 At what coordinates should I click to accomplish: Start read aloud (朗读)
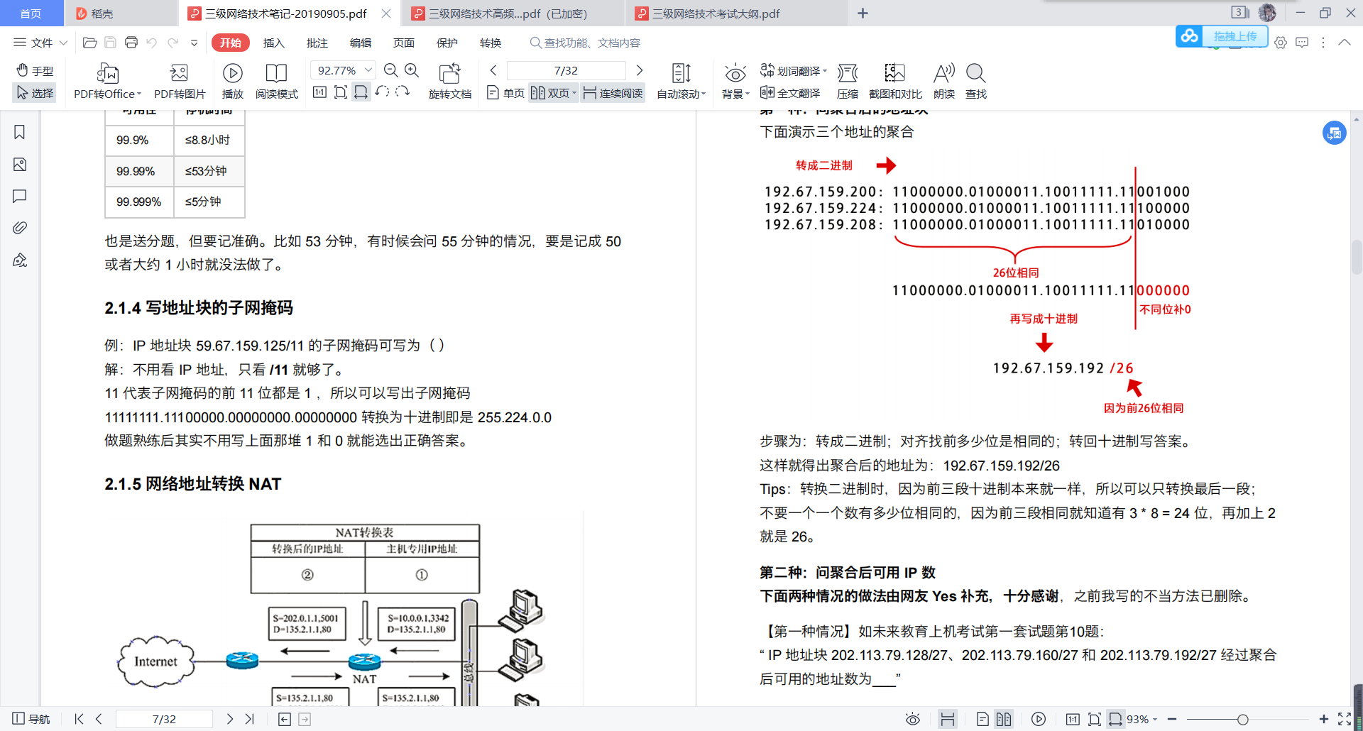point(944,82)
